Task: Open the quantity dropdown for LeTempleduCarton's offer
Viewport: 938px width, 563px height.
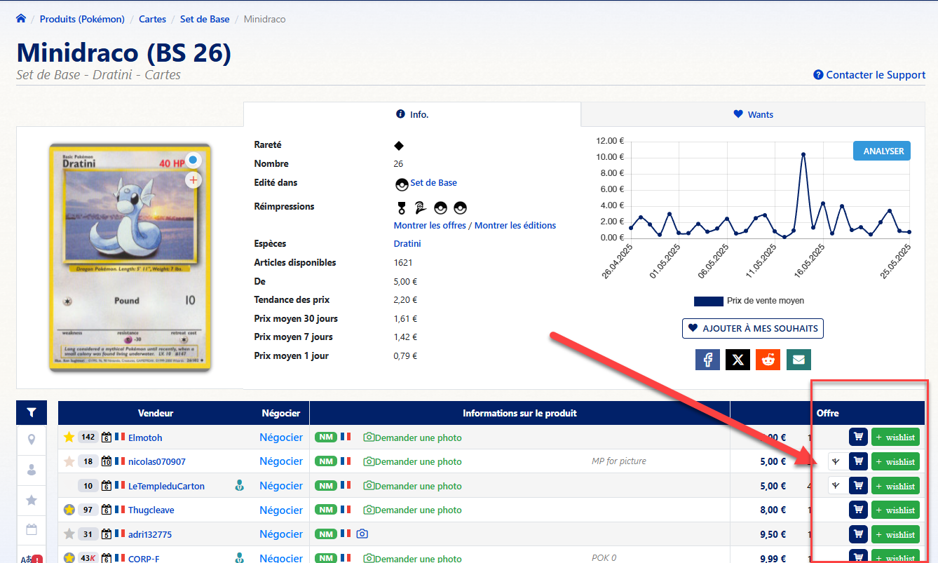Action: [836, 486]
